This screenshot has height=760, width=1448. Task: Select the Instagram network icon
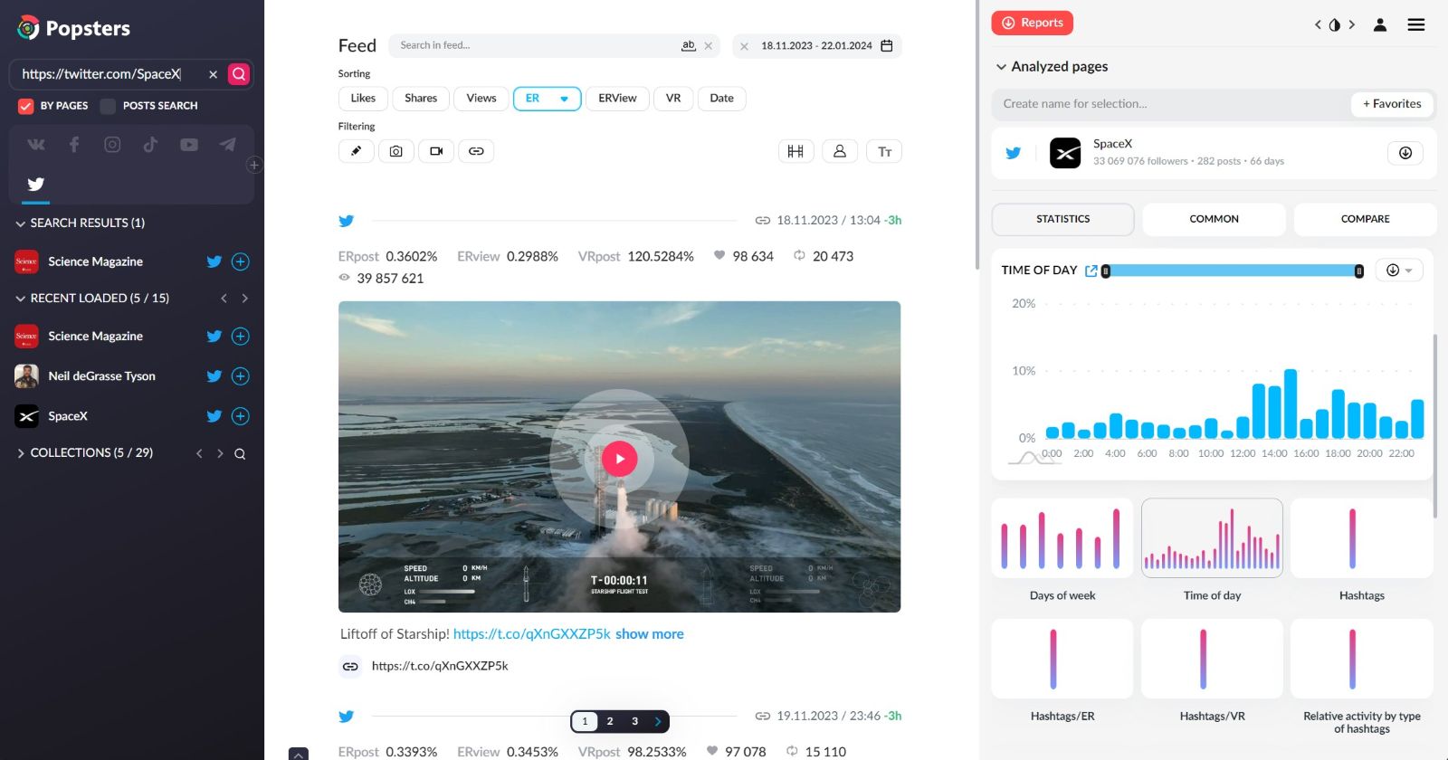112,145
